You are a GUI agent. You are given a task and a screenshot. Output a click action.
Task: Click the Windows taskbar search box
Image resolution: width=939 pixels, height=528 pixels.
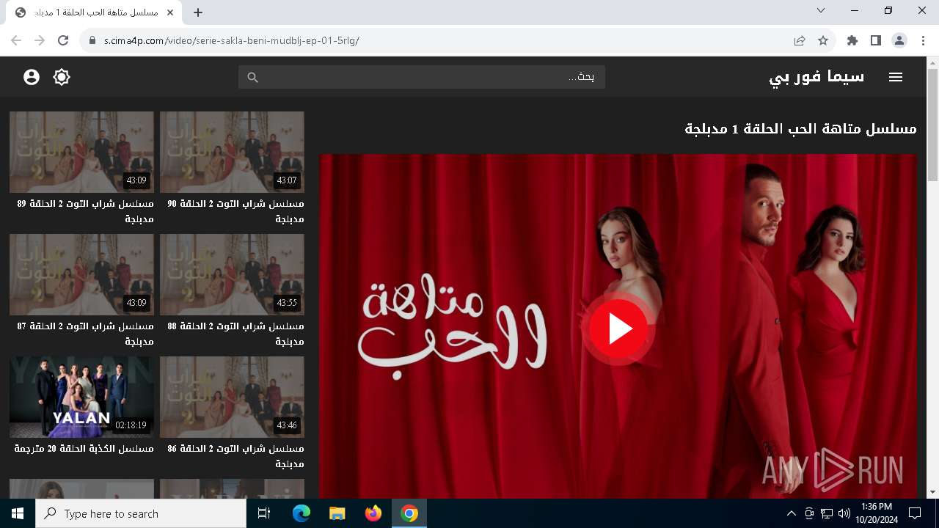[x=141, y=513]
